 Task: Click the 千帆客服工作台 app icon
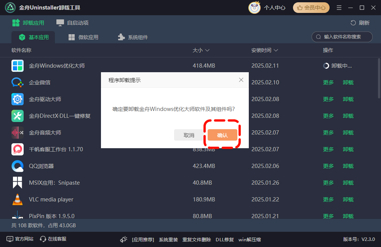(18, 149)
